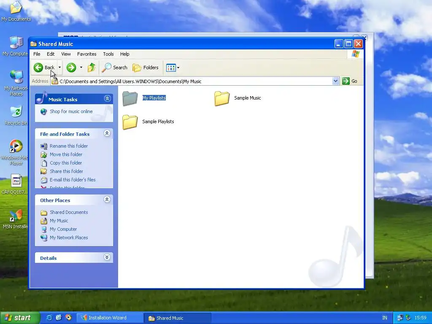Click the Shared Music title bar folder icon
Viewport: 432px width, 324px height.
[x=34, y=44]
